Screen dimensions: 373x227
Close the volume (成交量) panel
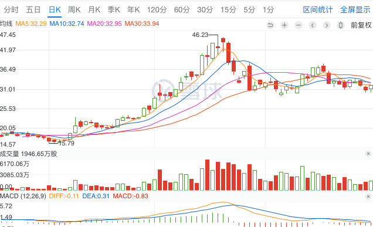[x=368, y=154]
